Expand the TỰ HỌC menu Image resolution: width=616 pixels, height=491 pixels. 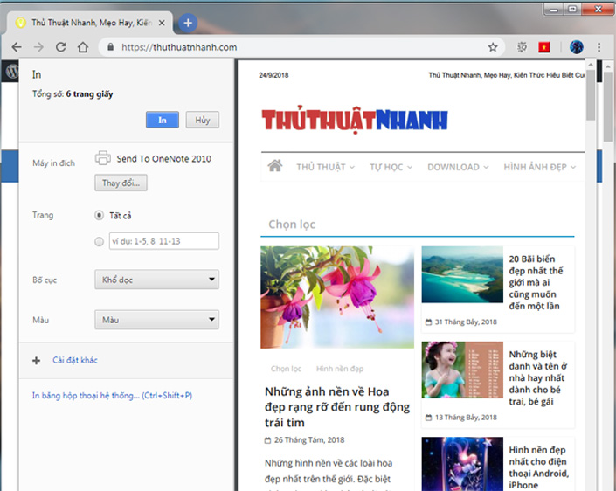(391, 168)
